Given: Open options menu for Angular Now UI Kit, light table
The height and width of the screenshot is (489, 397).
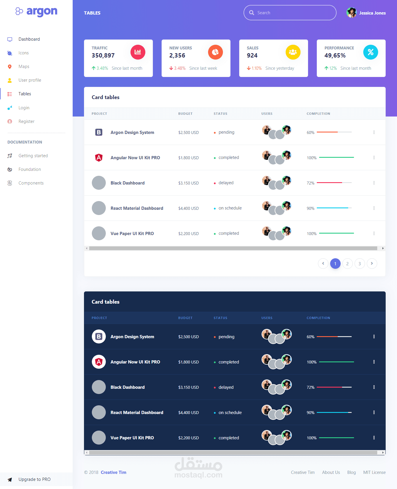Looking at the screenshot, I should pyautogui.click(x=374, y=157).
